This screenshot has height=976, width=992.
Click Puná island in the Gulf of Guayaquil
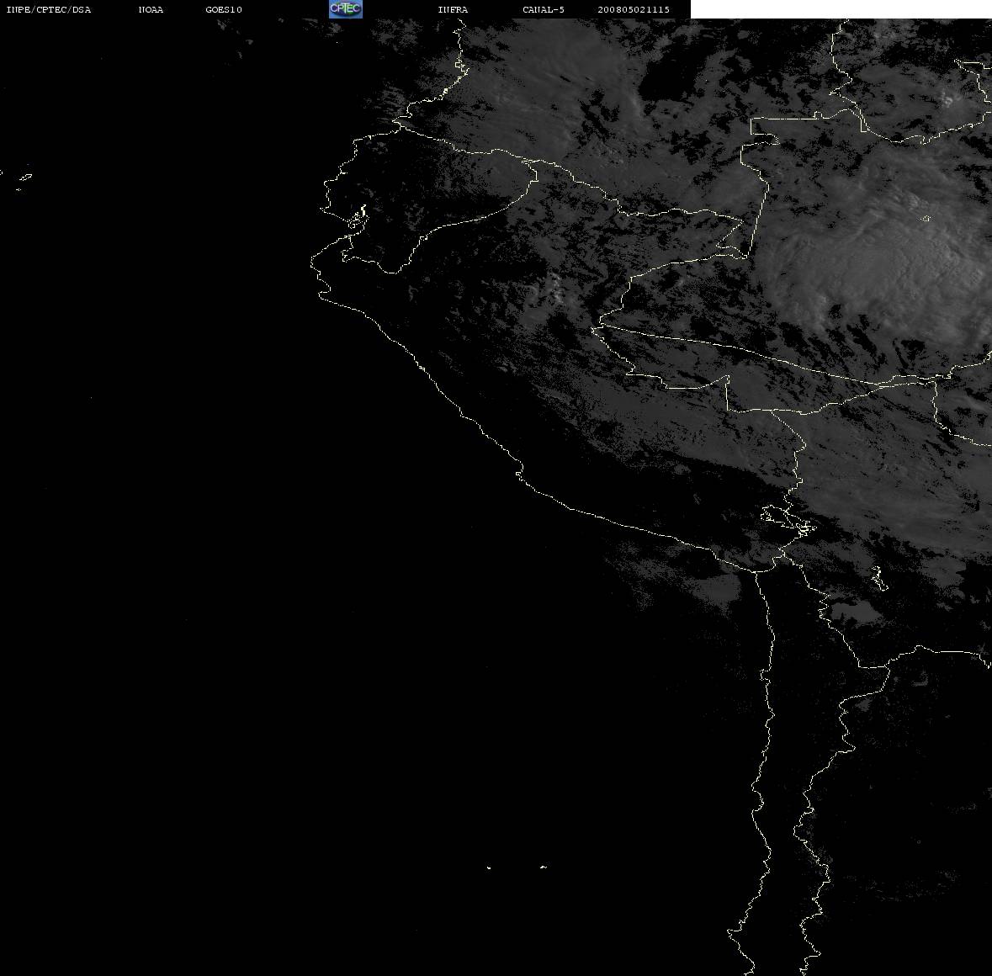358,219
